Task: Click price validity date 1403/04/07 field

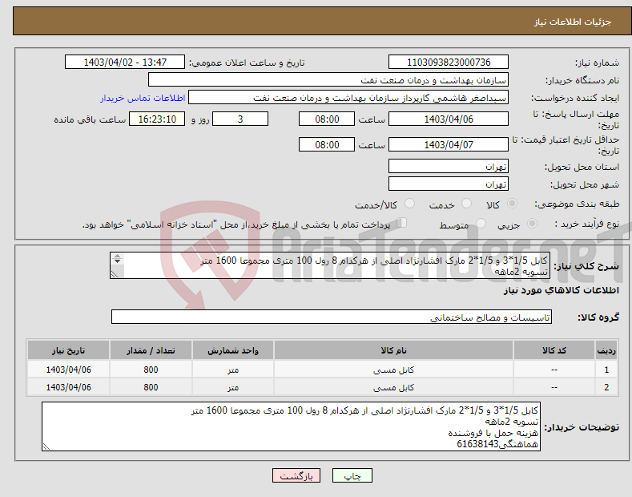Action: point(449,144)
